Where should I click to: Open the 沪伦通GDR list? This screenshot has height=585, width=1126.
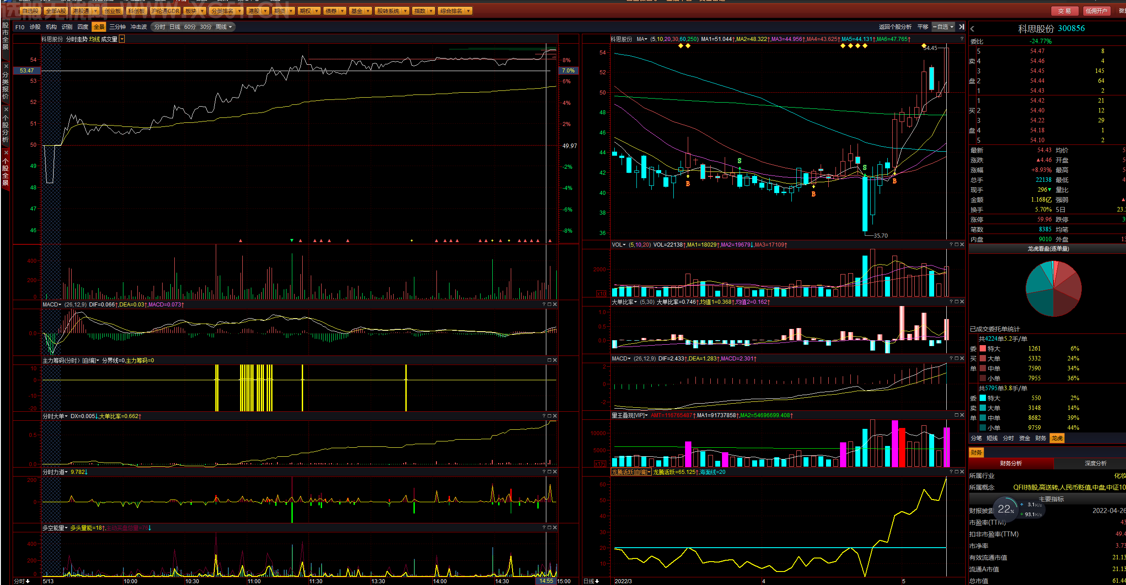pos(165,11)
